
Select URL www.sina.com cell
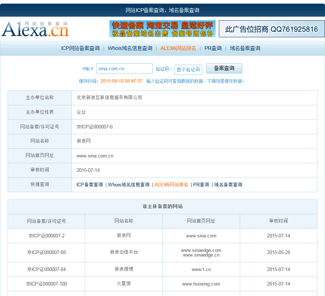pyautogui.click(x=201, y=236)
